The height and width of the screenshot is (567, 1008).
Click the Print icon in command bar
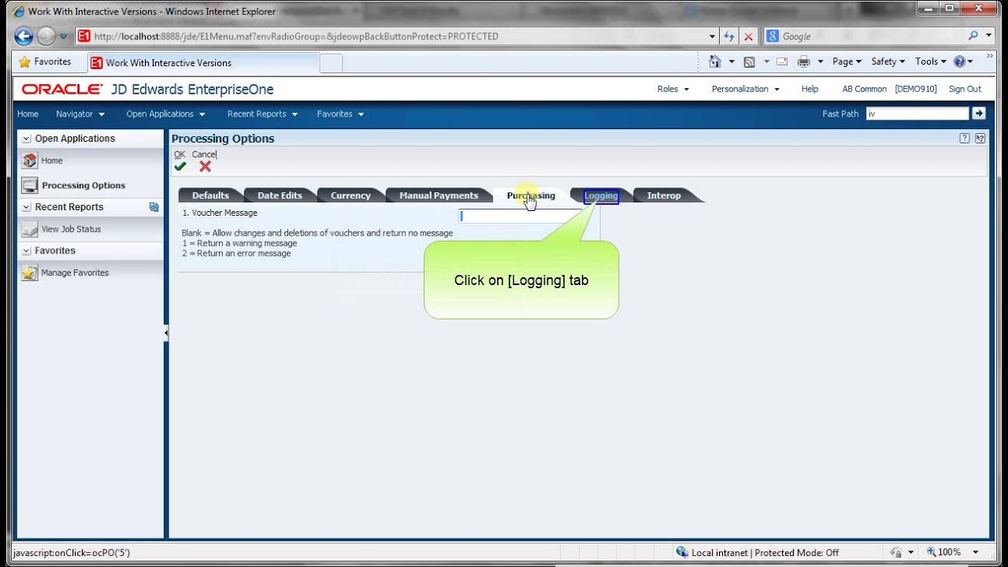804,61
